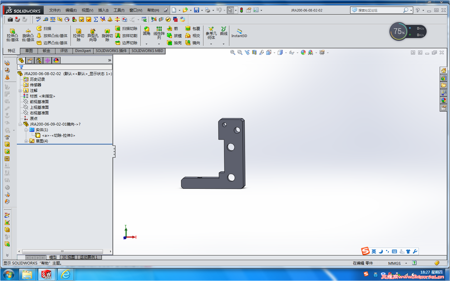Run the ABC spelling check tool
This screenshot has width=450, height=281.
pos(38,19)
